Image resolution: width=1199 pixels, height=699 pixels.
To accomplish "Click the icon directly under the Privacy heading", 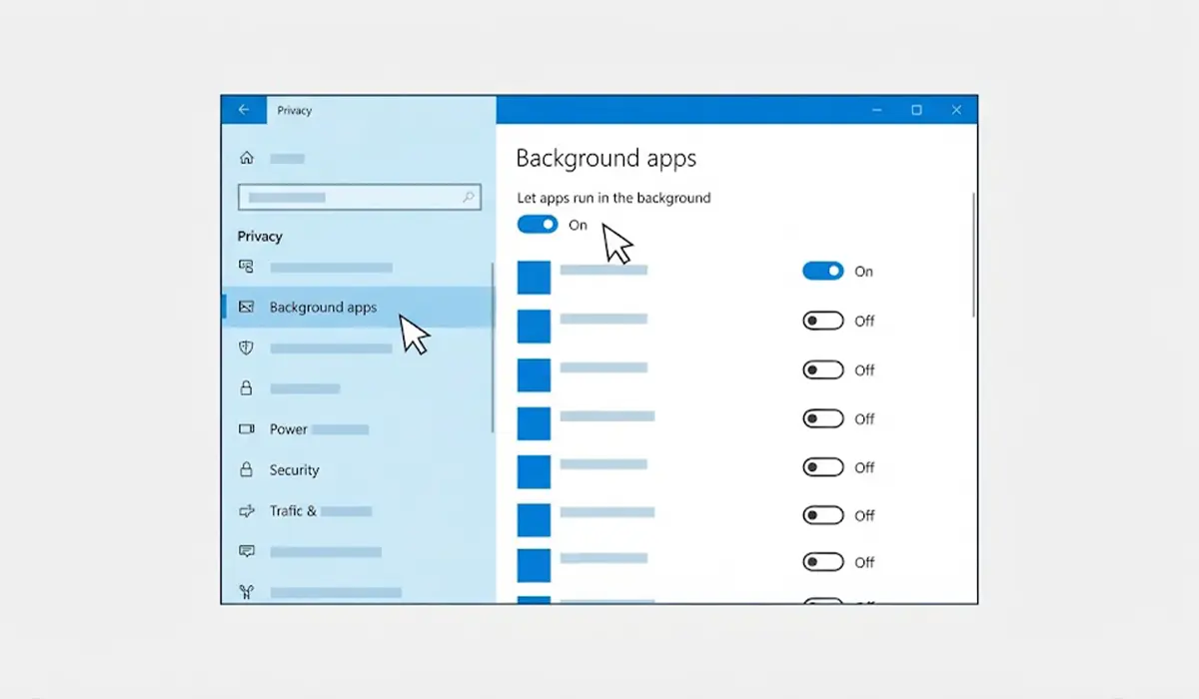I will pyautogui.click(x=247, y=267).
